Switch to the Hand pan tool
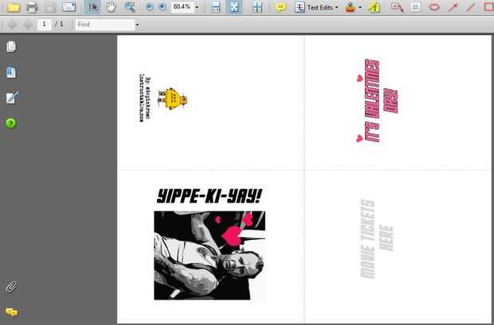Image resolution: width=494 pixels, height=325 pixels. (x=111, y=6)
